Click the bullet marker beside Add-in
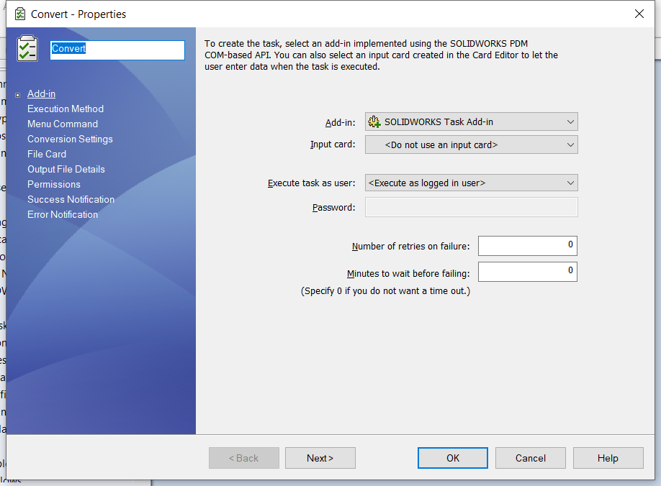 (18, 95)
